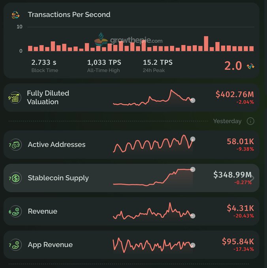
Task: Click the $4.31K revenue value
Action: coord(241,208)
